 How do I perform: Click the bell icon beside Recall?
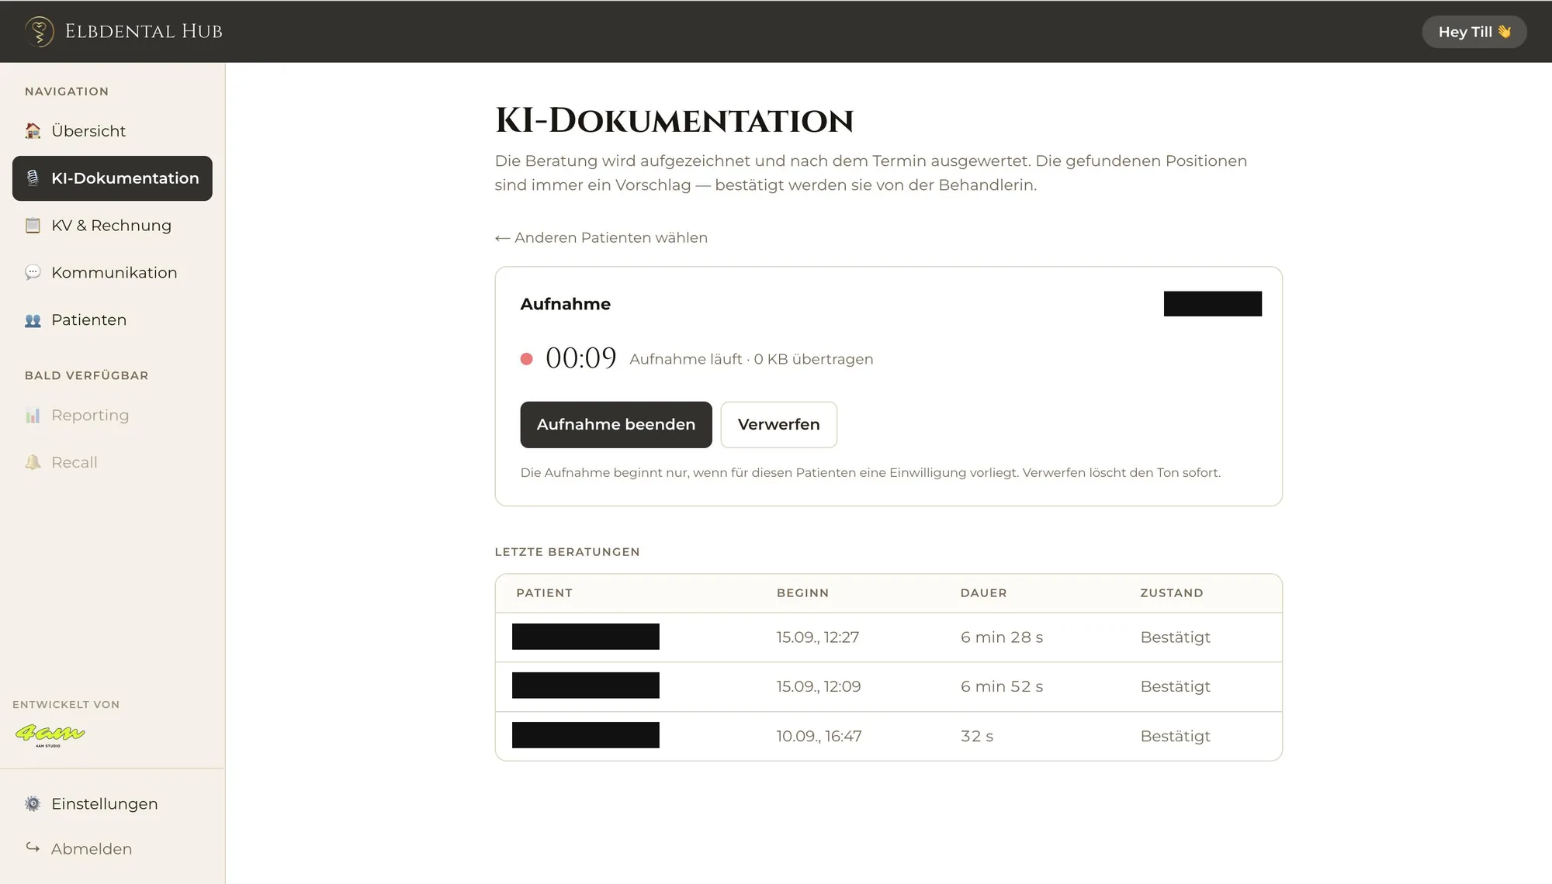point(33,462)
